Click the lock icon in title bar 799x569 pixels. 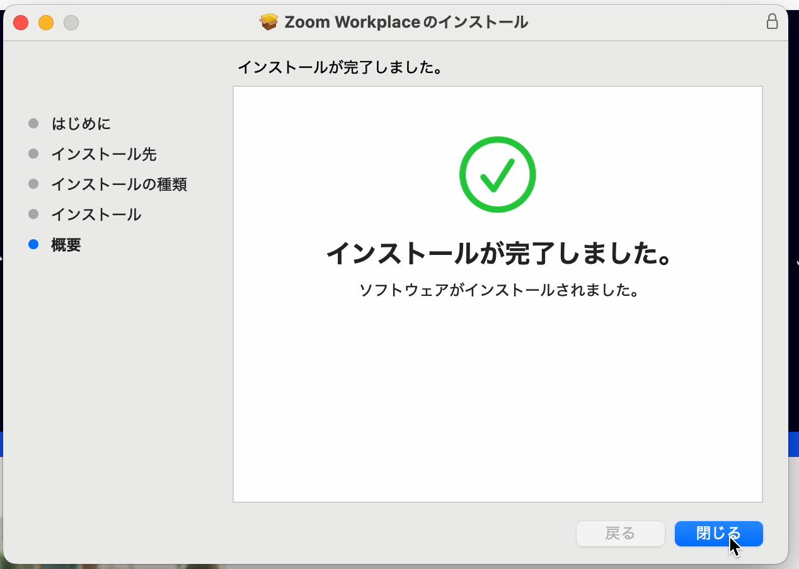772,22
